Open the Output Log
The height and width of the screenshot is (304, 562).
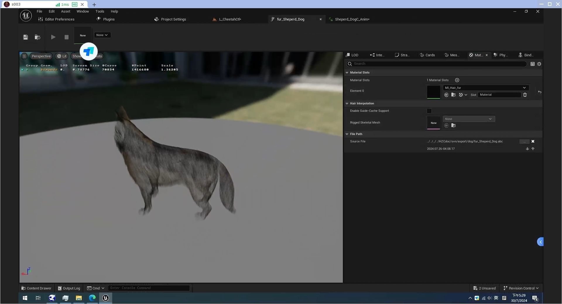tap(69, 288)
